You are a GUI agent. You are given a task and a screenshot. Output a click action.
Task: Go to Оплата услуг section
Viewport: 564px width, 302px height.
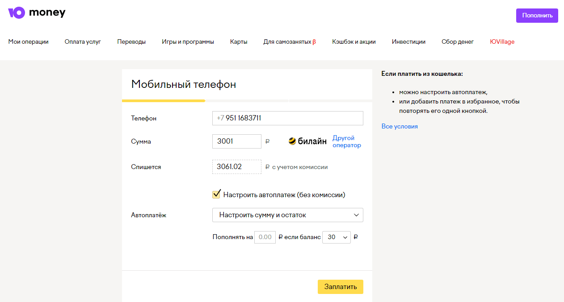pyautogui.click(x=83, y=42)
